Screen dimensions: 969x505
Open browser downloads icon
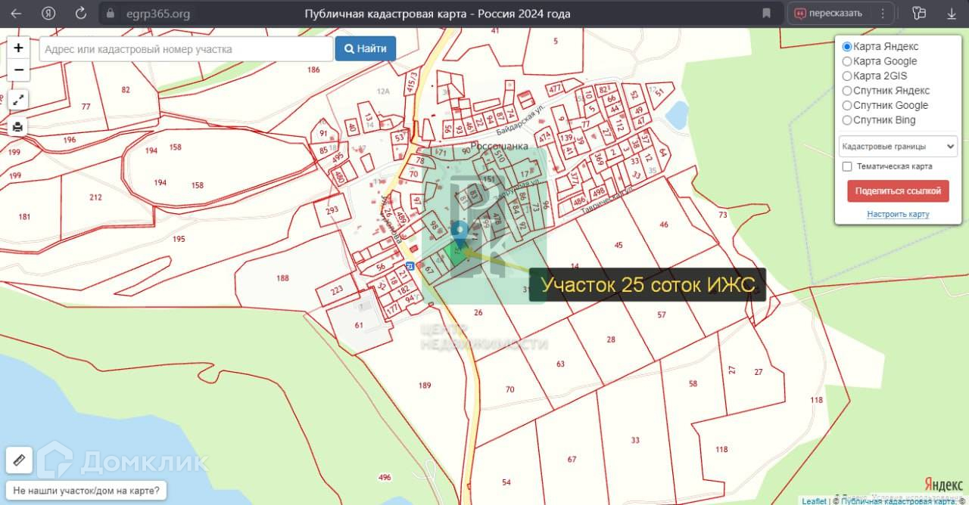click(x=951, y=14)
